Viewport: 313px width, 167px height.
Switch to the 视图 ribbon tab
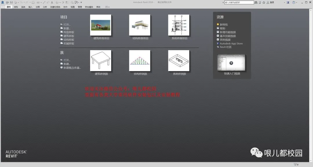click(x=73, y=7)
